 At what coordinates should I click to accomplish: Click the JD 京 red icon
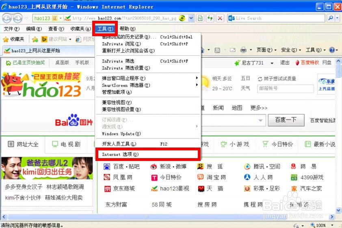[x=108, y=189]
